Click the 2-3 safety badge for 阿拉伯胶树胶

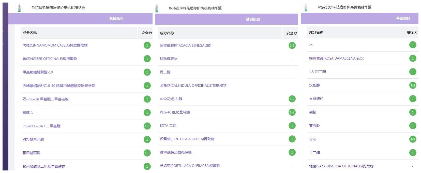tap(292, 46)
